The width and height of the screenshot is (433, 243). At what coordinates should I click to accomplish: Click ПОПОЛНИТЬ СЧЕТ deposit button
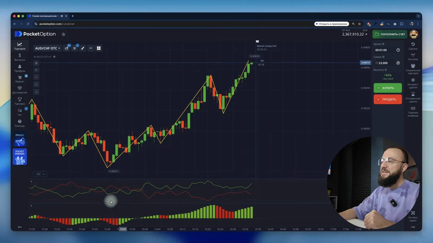[390, 34]
